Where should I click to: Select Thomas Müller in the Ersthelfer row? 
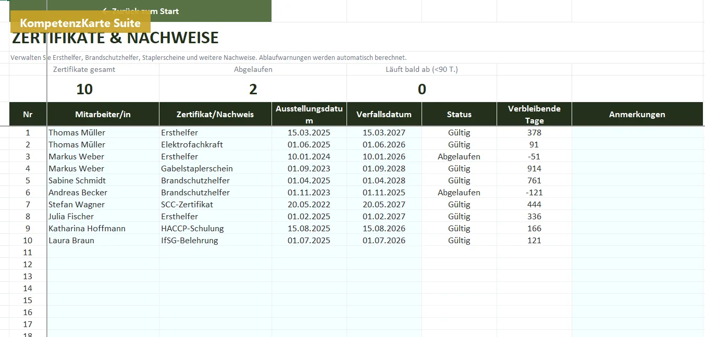tap(103, 132)
